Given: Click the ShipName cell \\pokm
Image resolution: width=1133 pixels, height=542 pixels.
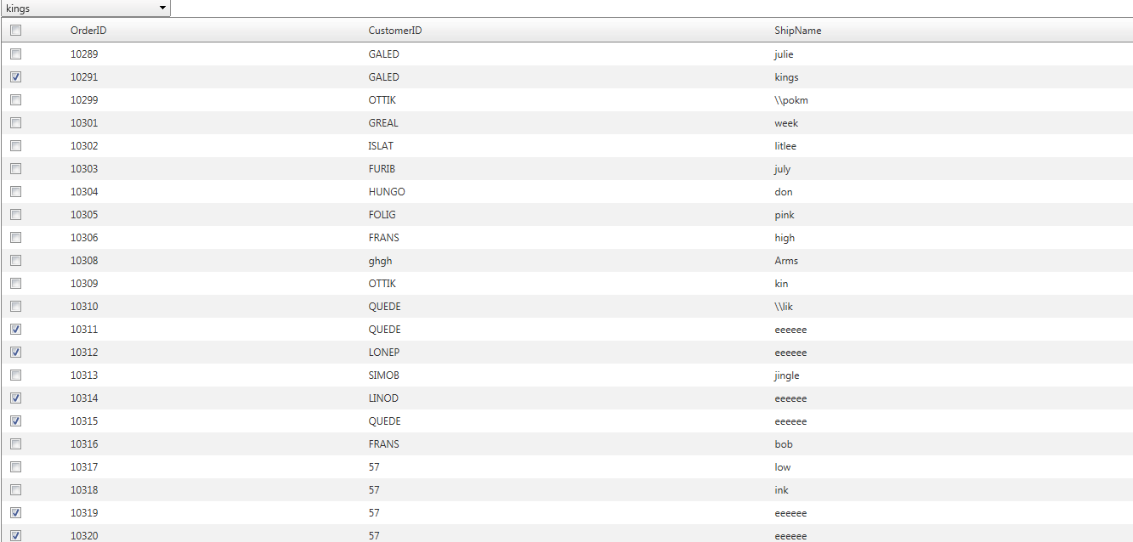Looking at the screenshot, I should 790,100.
